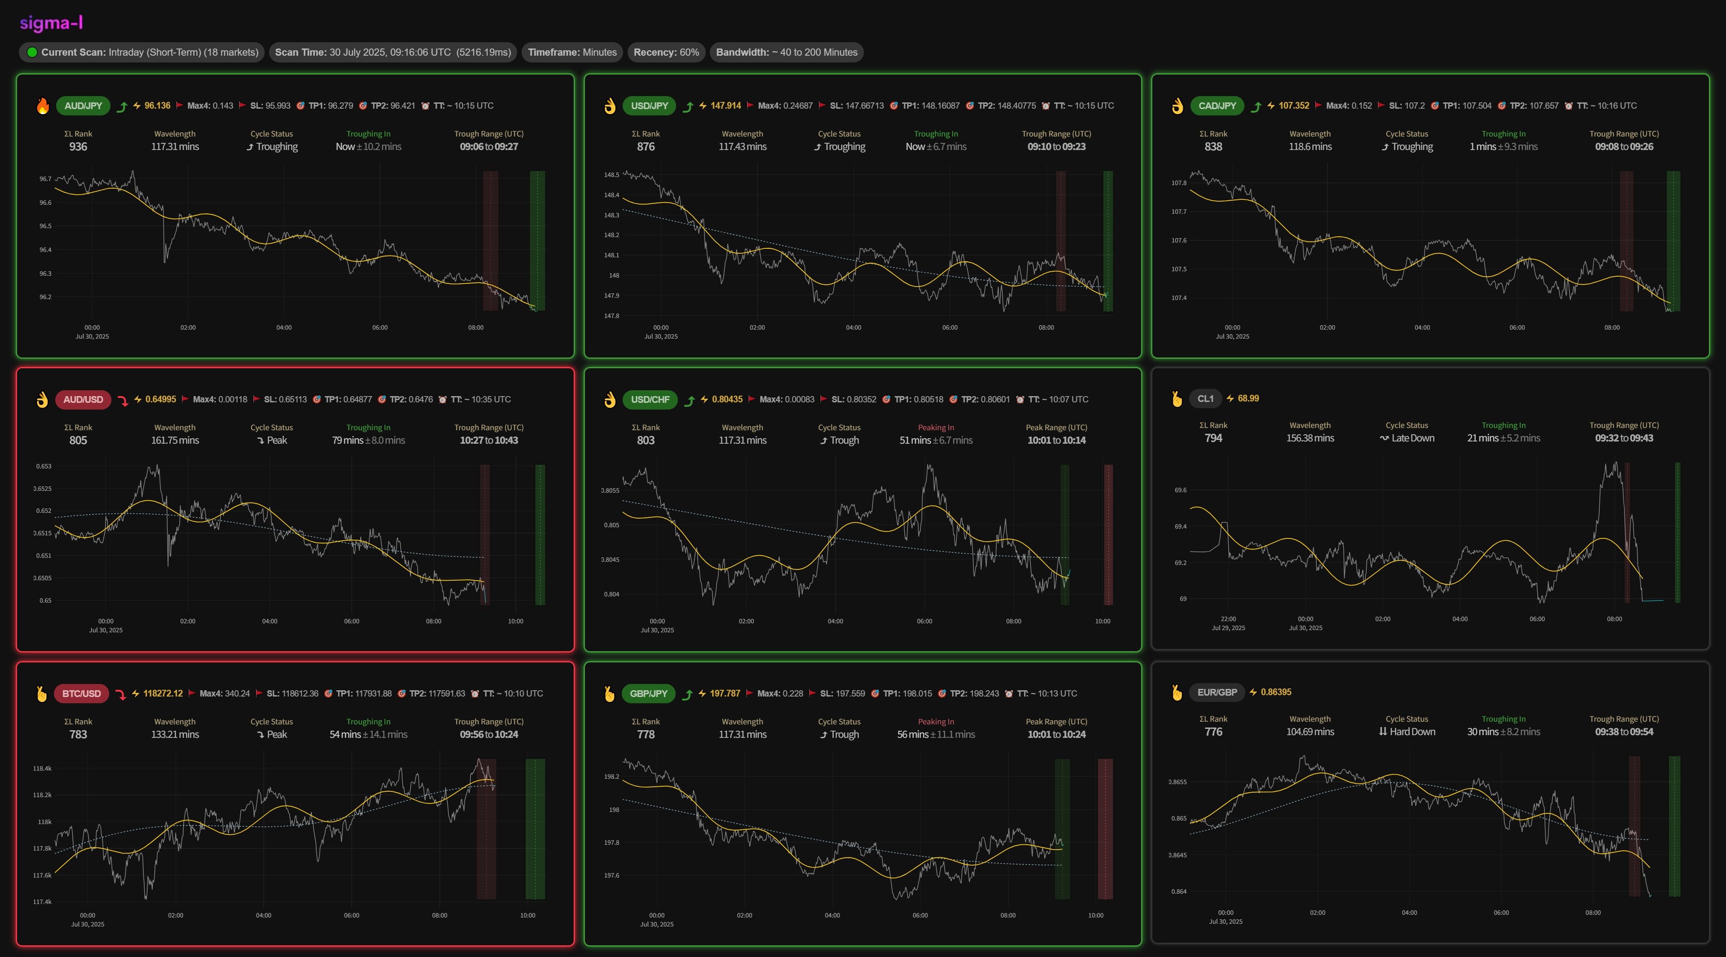Open the BTC/USD pair badge
This screenshot has height=957, width=1726.
(81, 694)
